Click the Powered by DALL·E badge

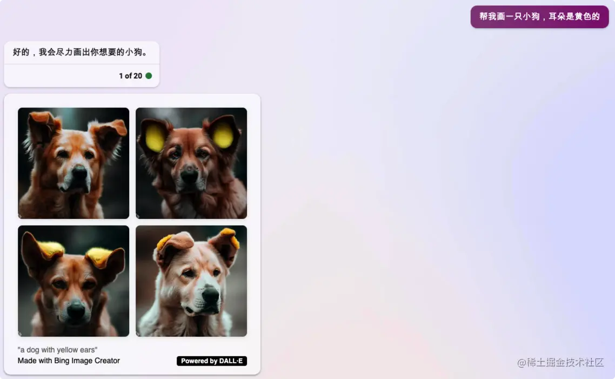click(212, 361)
